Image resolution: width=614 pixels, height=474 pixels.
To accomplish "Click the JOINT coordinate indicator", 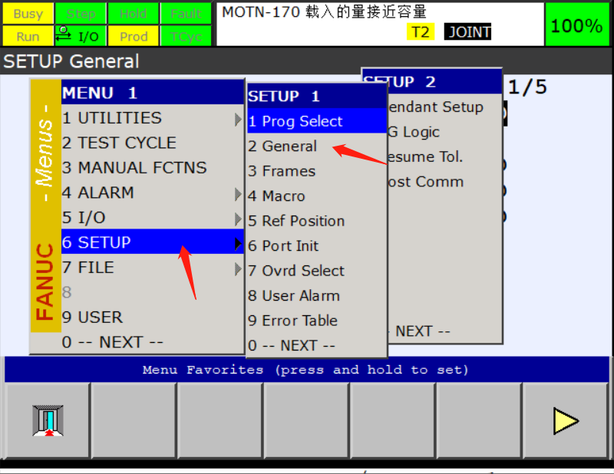I will pyautogui.click(x=467, y=31).
